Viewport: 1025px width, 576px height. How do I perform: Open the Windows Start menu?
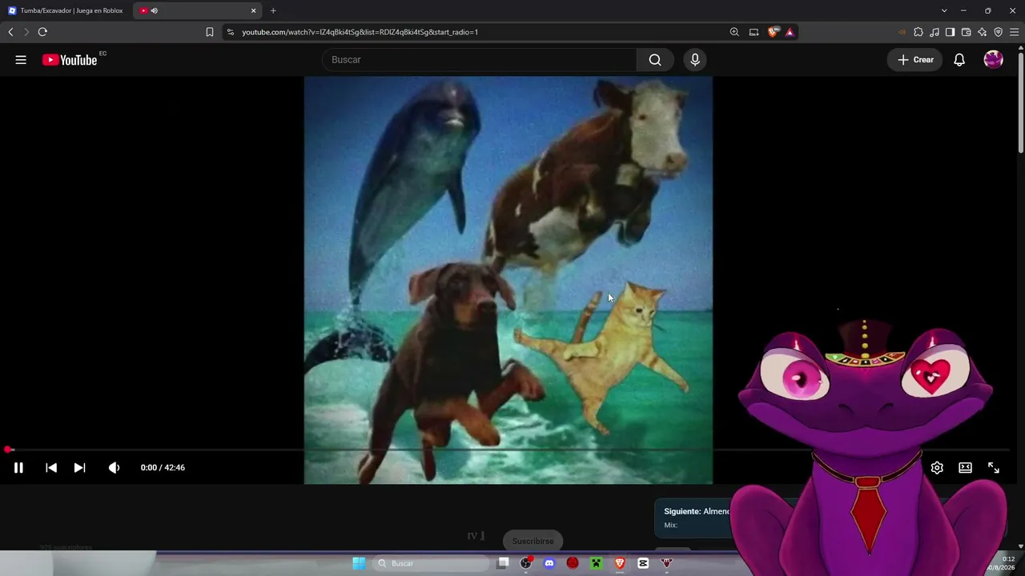359,564
